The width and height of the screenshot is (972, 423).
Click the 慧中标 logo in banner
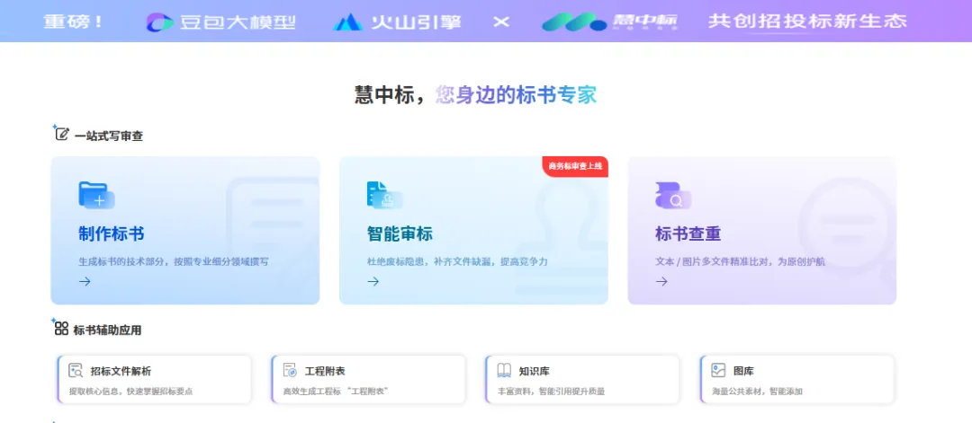(610, 22)
